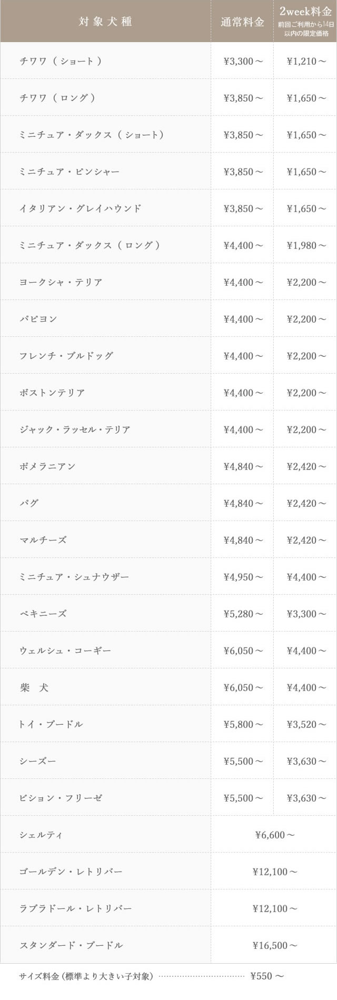
Task: Select the 通常料金 column header
Action: [242, 22]
